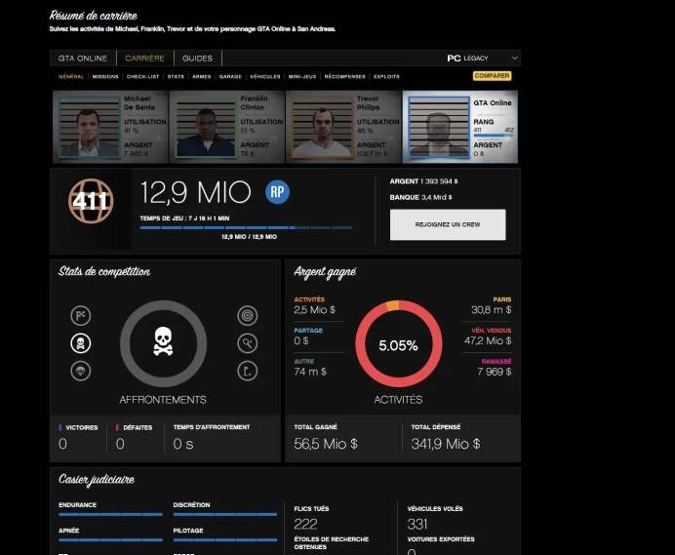Switch to the GTA ONLINE tab

[83, 59]
